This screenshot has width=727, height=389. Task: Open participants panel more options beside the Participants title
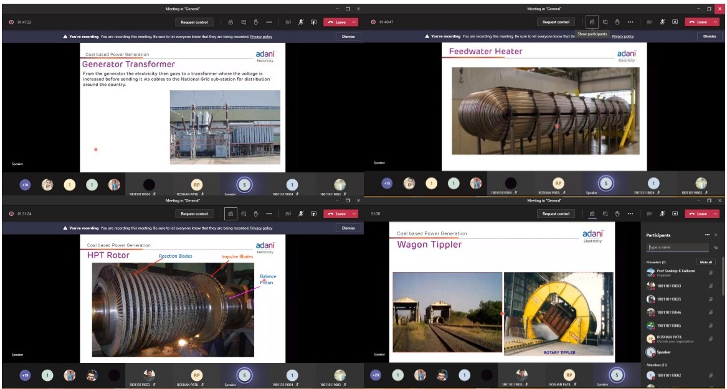coord(706,235)
